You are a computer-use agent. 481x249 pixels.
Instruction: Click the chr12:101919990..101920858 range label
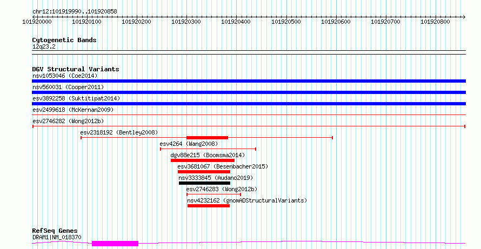click(75, 12)
